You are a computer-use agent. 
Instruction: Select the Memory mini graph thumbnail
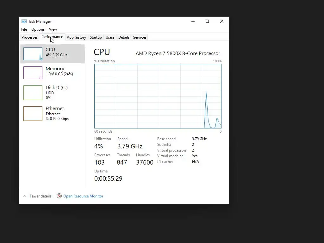tap(33, 73)
